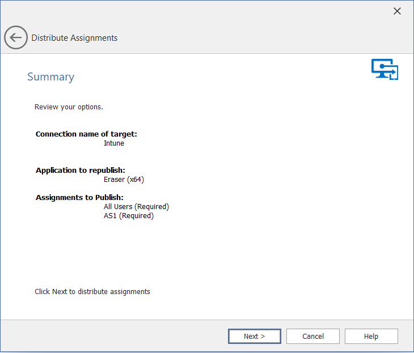
Task: Select the AS1 (Required) assignment
Action: click(x=128, y=216)
